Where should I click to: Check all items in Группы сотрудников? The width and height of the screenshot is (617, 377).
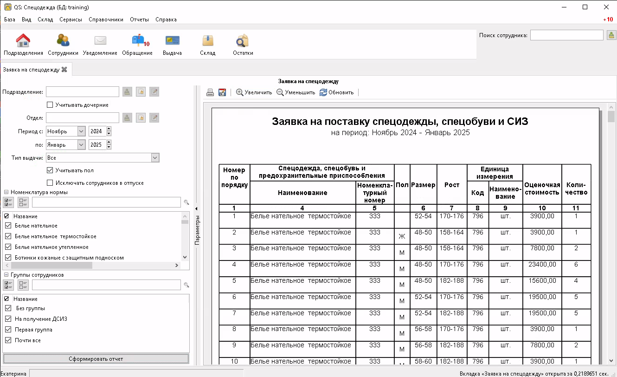point(8,285)
